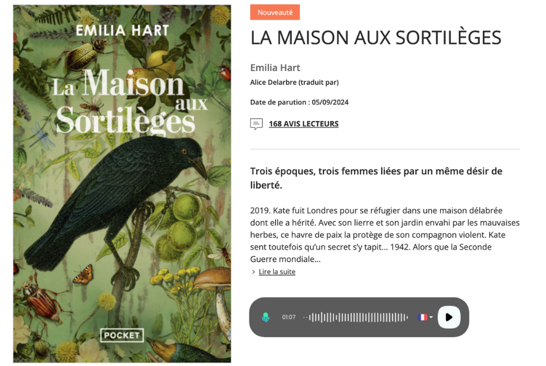Click the POCKET logo on cover
The width and height of the screenshot is (546, 366).
(122, 335)
